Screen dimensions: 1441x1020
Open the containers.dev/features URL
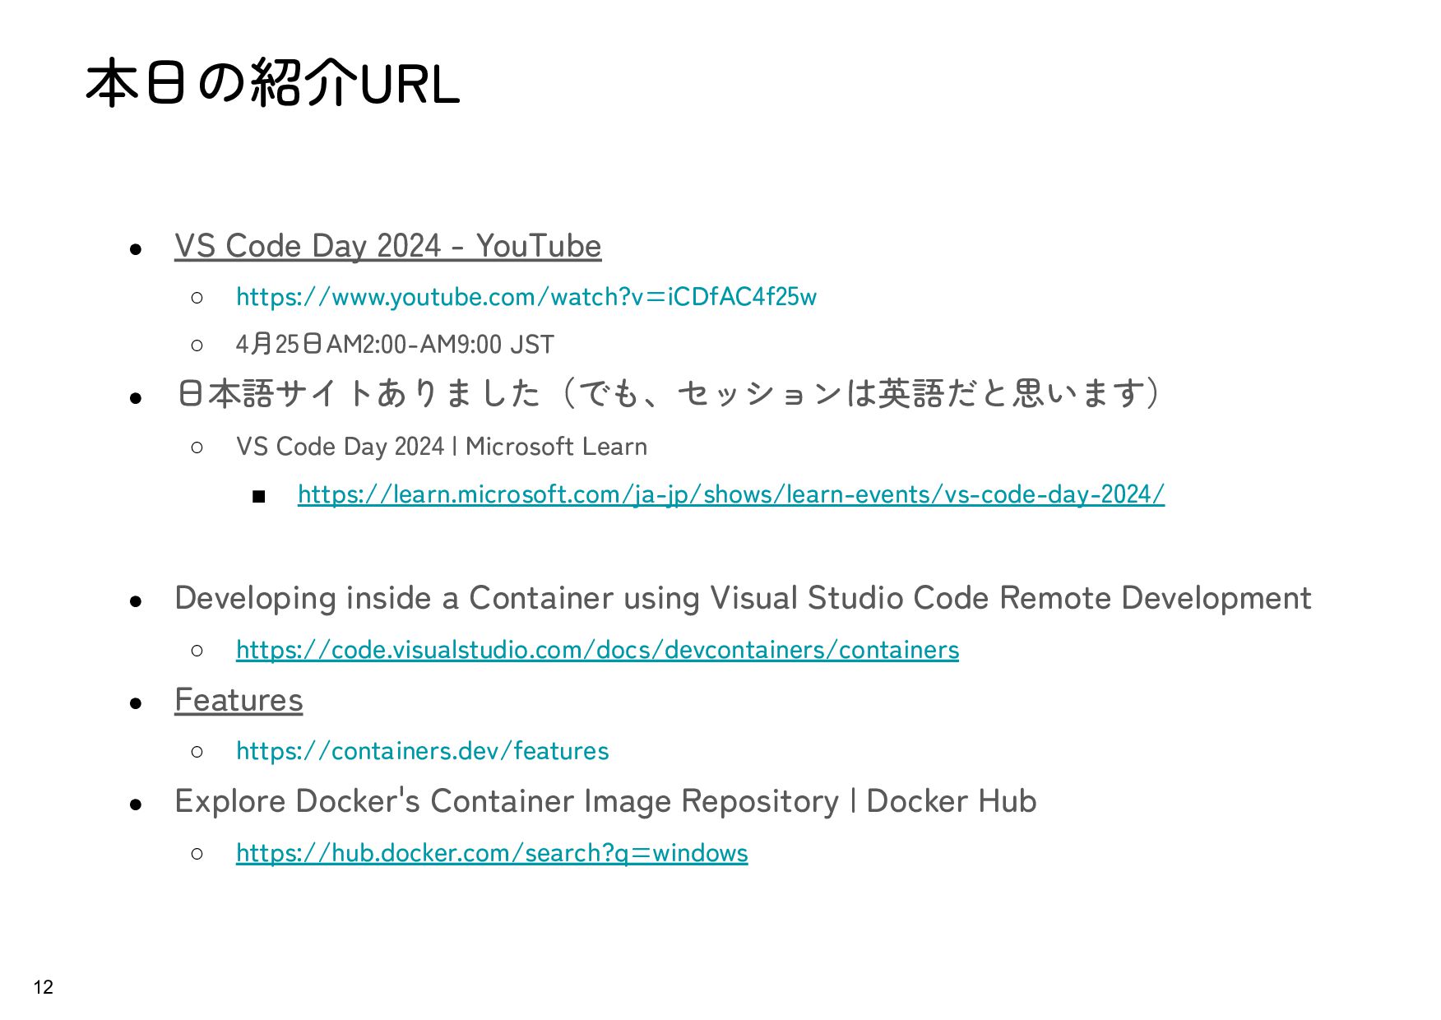tap(422, 751)
